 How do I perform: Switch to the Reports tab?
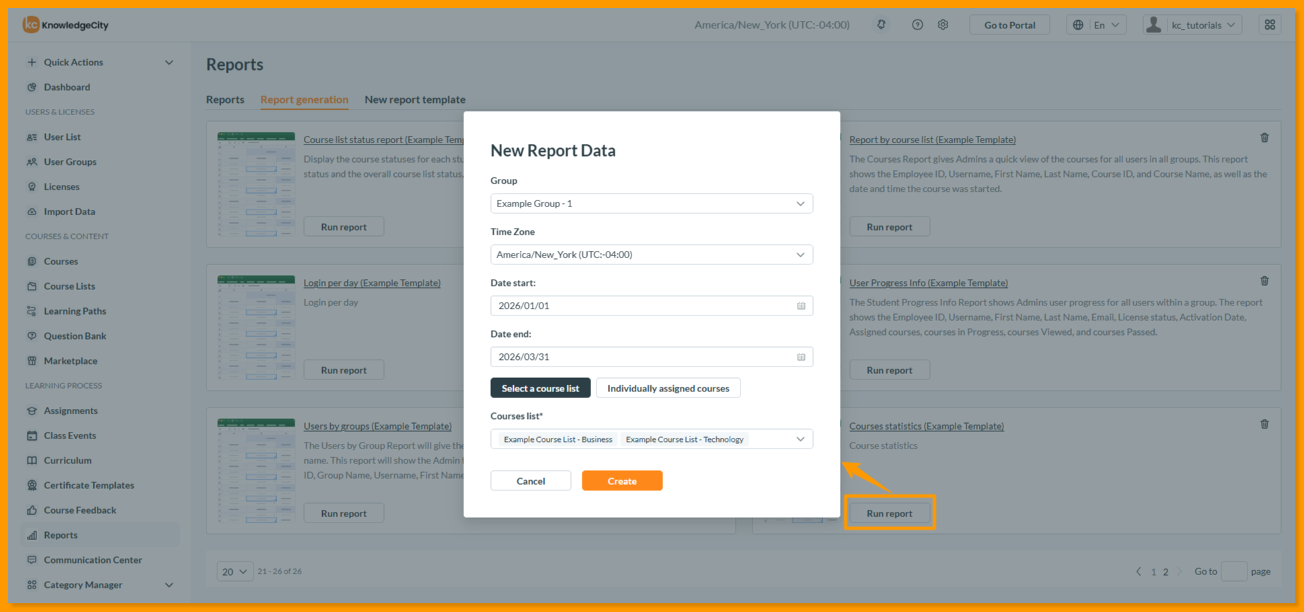(225, 100)
